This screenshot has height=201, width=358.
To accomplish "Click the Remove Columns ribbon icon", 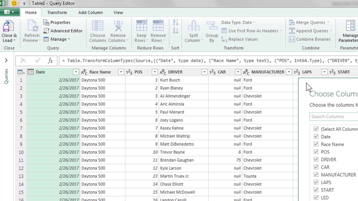I will [118, 26].
